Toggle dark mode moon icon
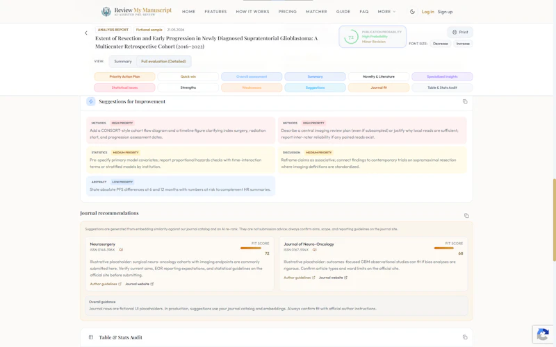This screenshot has width=556, height=347. point(412,12)
